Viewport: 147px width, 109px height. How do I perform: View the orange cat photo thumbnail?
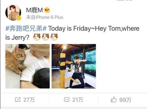pos(28,66)
